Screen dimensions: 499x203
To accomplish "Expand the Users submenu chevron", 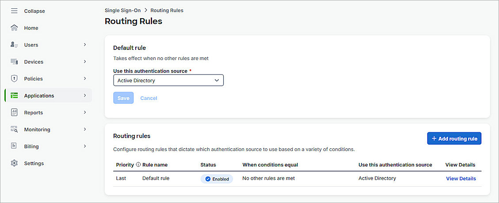I will tap(85, 45).
